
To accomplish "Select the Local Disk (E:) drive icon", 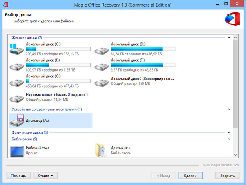I will (x=17, y=67).
